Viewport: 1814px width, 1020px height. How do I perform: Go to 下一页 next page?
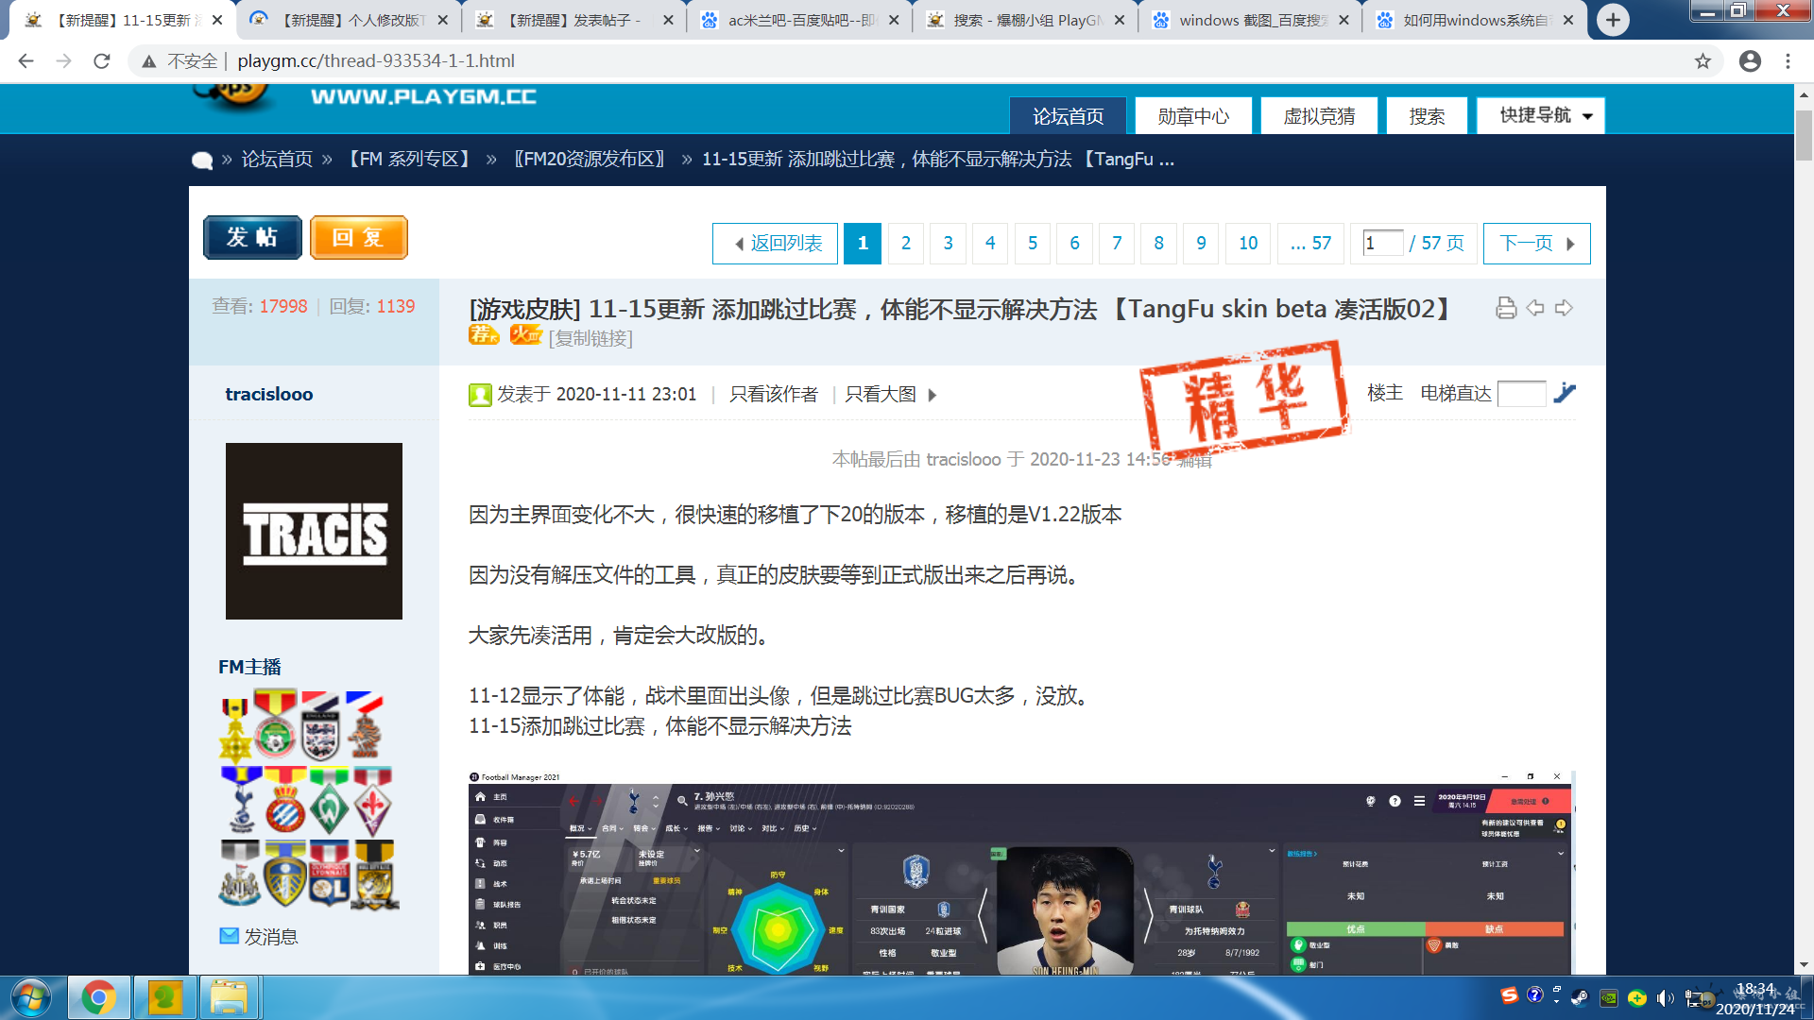point(1536,244)
